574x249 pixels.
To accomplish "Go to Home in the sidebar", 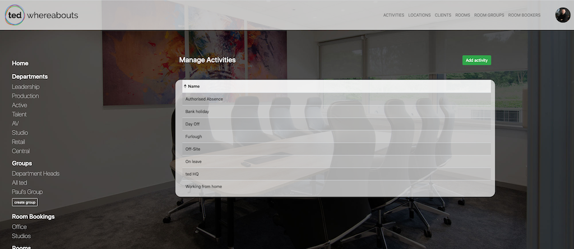I will click(x=20, y=63).
